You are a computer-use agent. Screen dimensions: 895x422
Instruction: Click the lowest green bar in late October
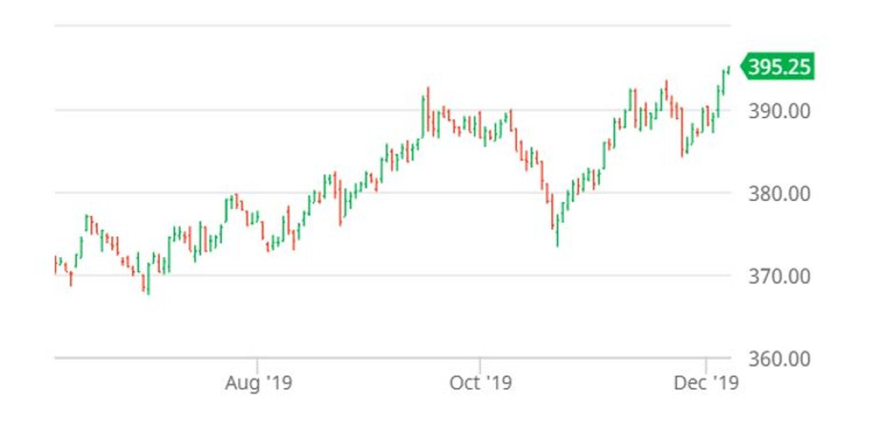tap(558, 230)
